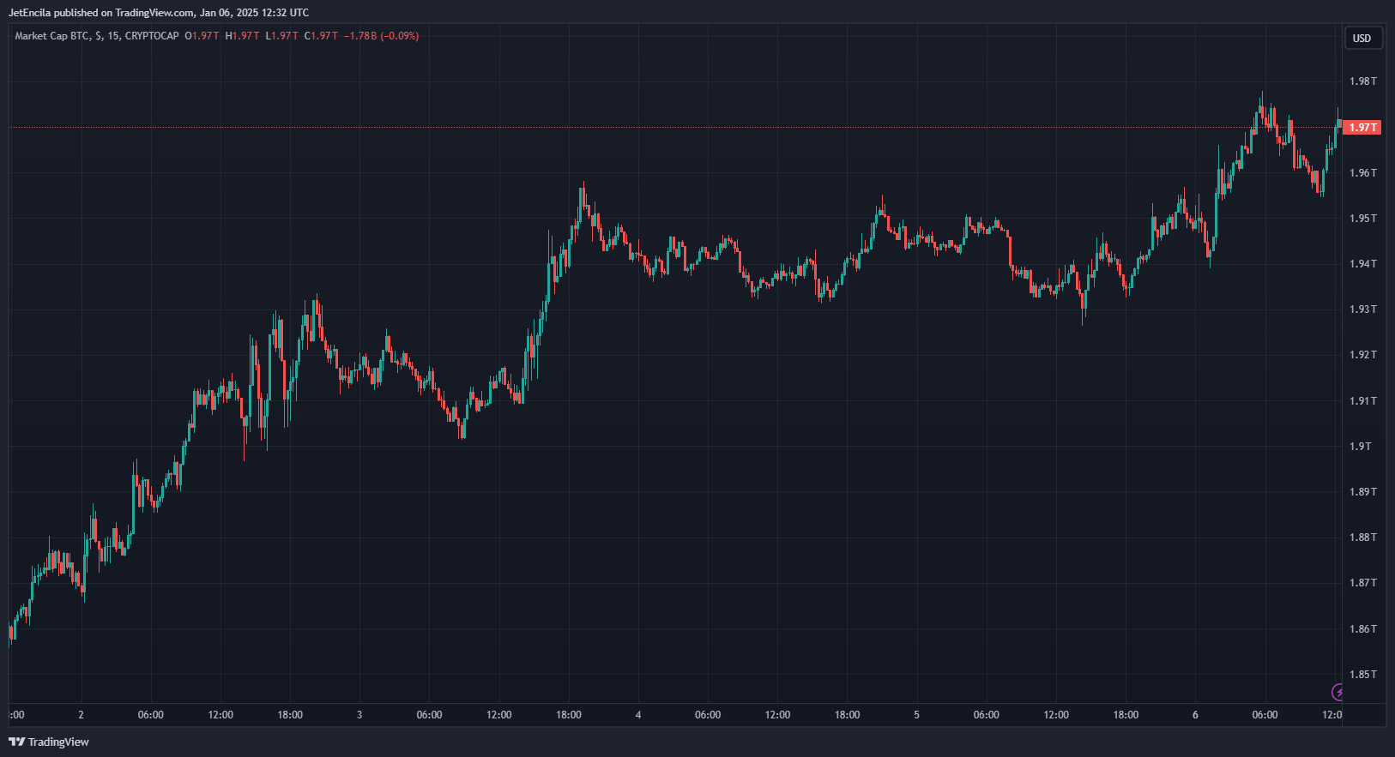This screenshot has width=1395, height=757.
Task: Click the purple lightning bolt icon
Action: pyautogui.click(x=1337, y=692)
